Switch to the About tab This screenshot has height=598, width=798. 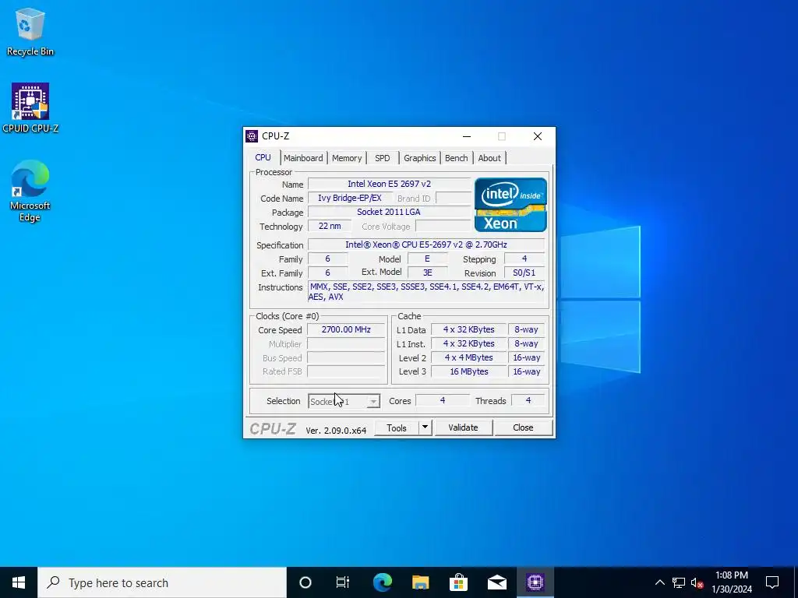point(489,158)
